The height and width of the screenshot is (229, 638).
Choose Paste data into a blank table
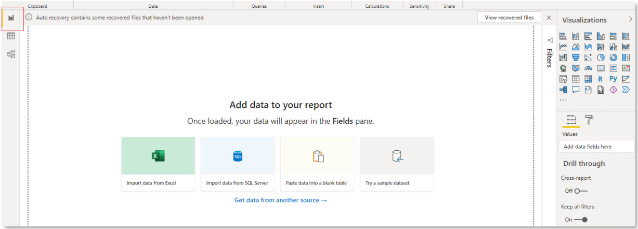(x=317, y=164)
